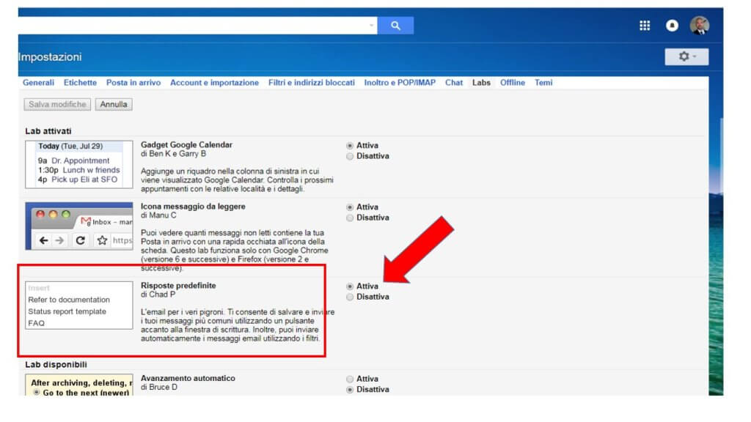The image size is (751, 422).
Task: Click the 'di Bruce D' author text
Action: tap(159, 387)
